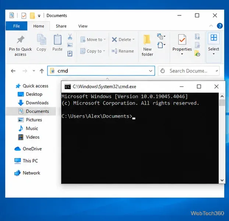The width and height of the screenshot is (229, 221).
Task: Click quick access toolbar Properties checkmark
Action: [24, 15]
